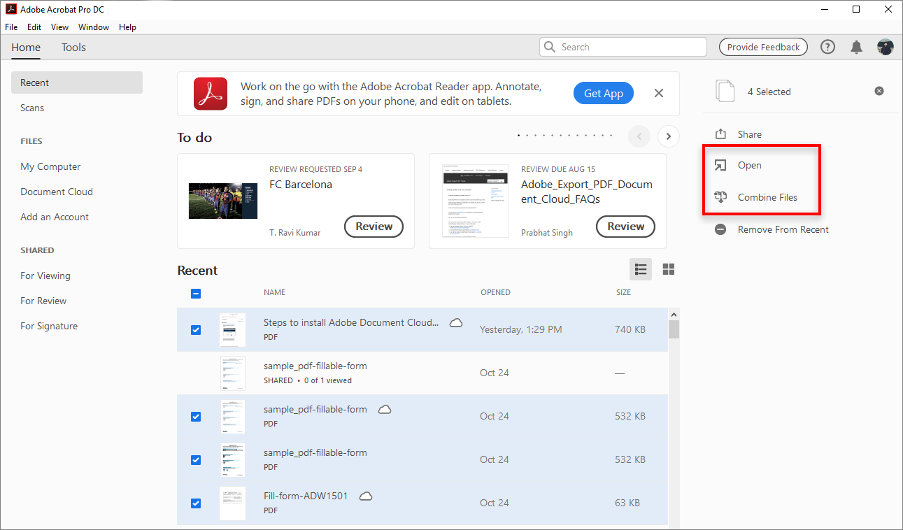
Task: Click Review on the FC Barcelona card
Action: pyautogui.click(x=374, y=226)
